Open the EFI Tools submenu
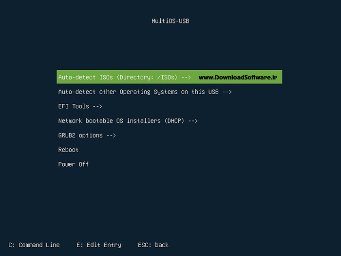The image size is (341, 256). (80, 106)
